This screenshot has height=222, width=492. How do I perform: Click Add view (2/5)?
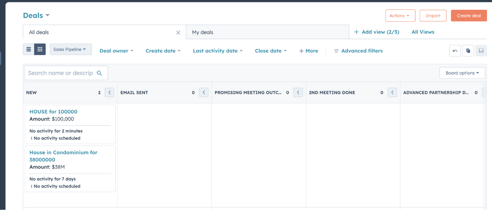pyautogui.click(x=377, y=32)
